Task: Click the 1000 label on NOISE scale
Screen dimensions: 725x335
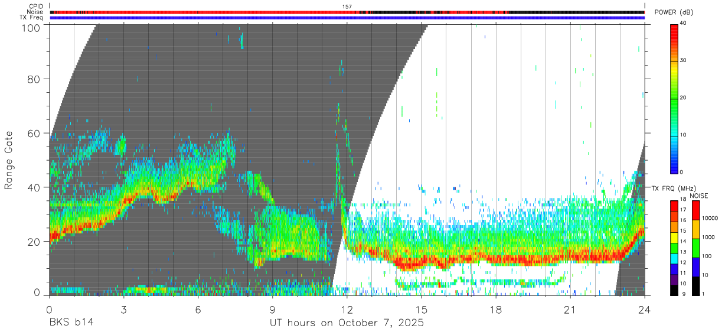Action: (x=708, y=237)
